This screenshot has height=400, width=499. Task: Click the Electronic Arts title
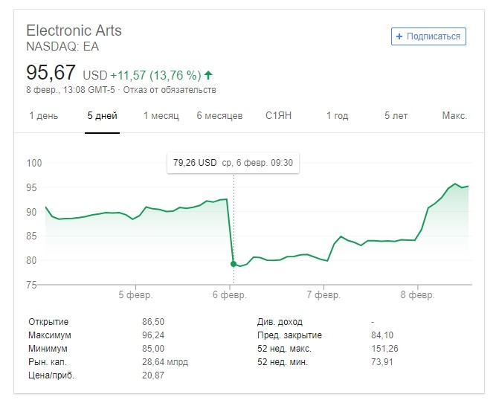coord(74,31)
